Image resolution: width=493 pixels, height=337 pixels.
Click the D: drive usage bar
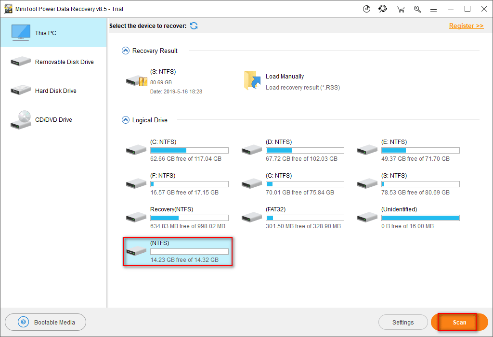305,150
